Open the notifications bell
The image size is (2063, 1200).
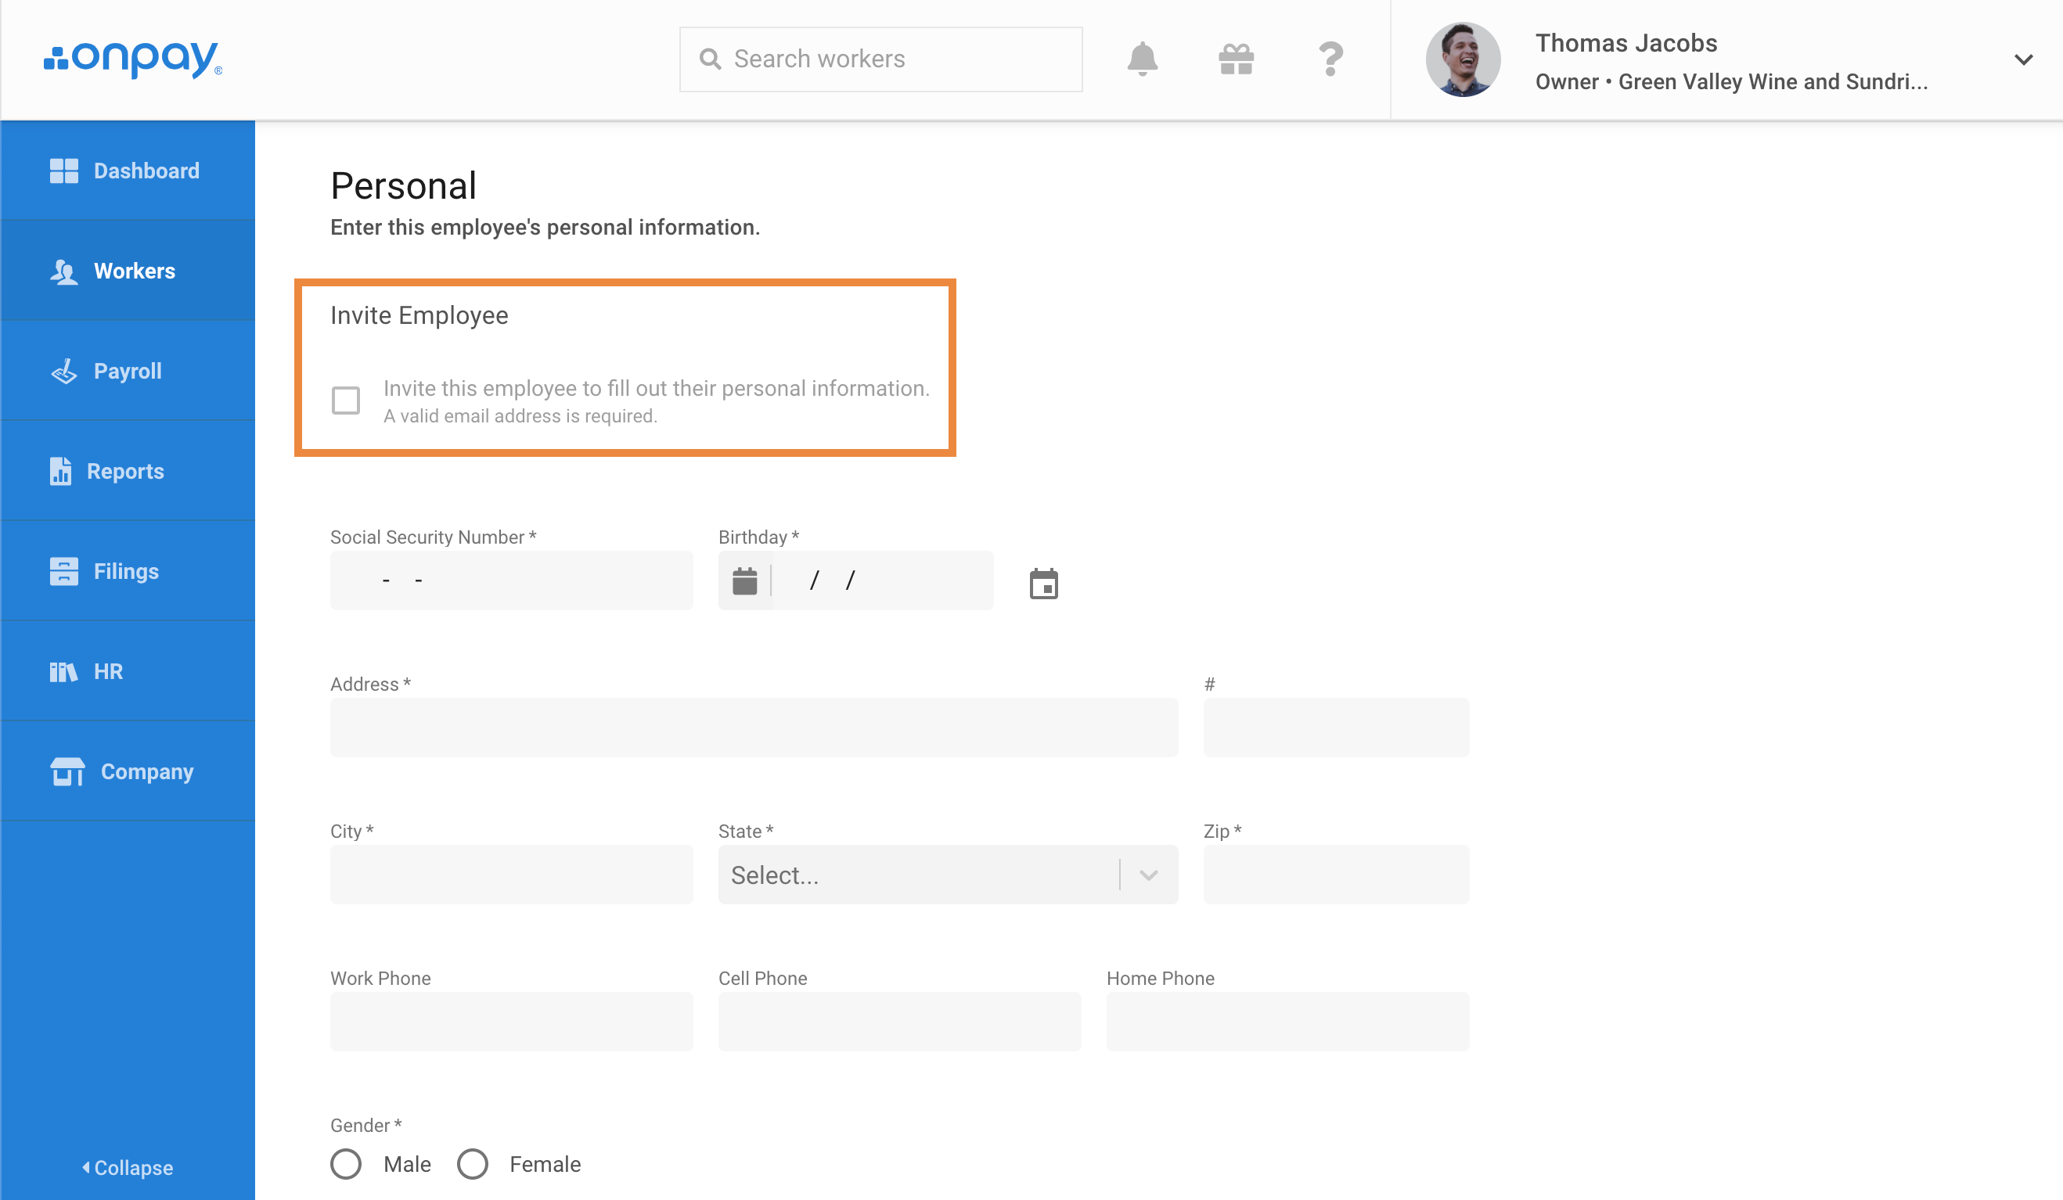click(x=1142, y=59)
